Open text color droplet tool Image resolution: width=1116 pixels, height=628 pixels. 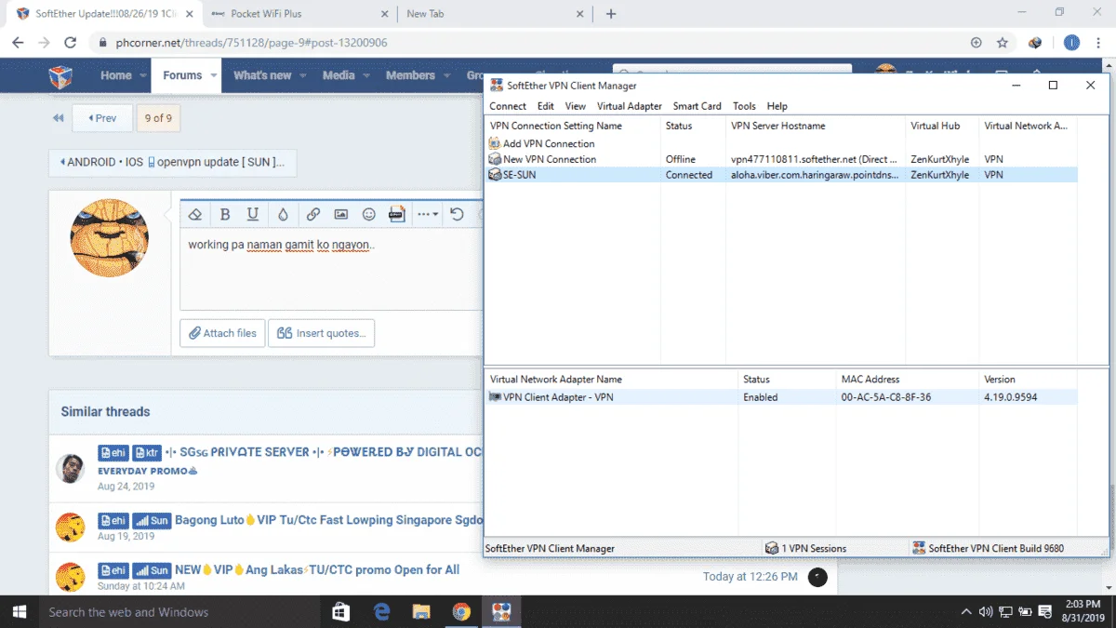coord(283,214)
